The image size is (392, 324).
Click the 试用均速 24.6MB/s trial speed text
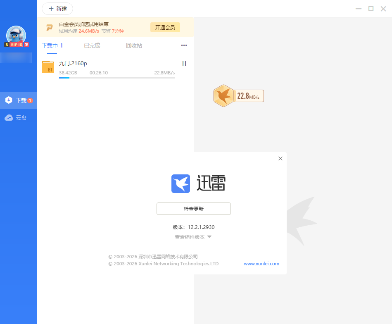79,31
